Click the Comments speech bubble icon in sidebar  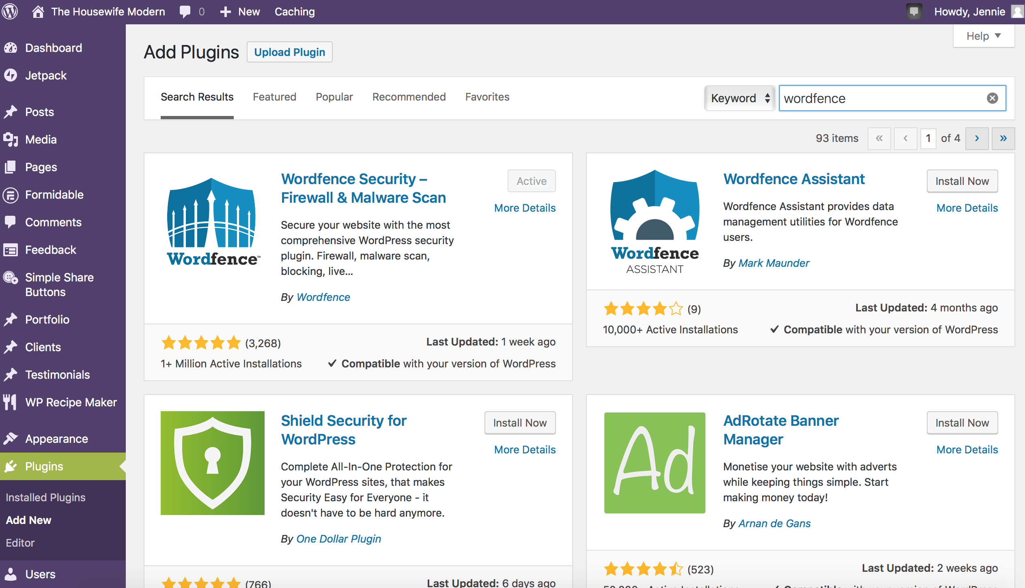[11, 222]
